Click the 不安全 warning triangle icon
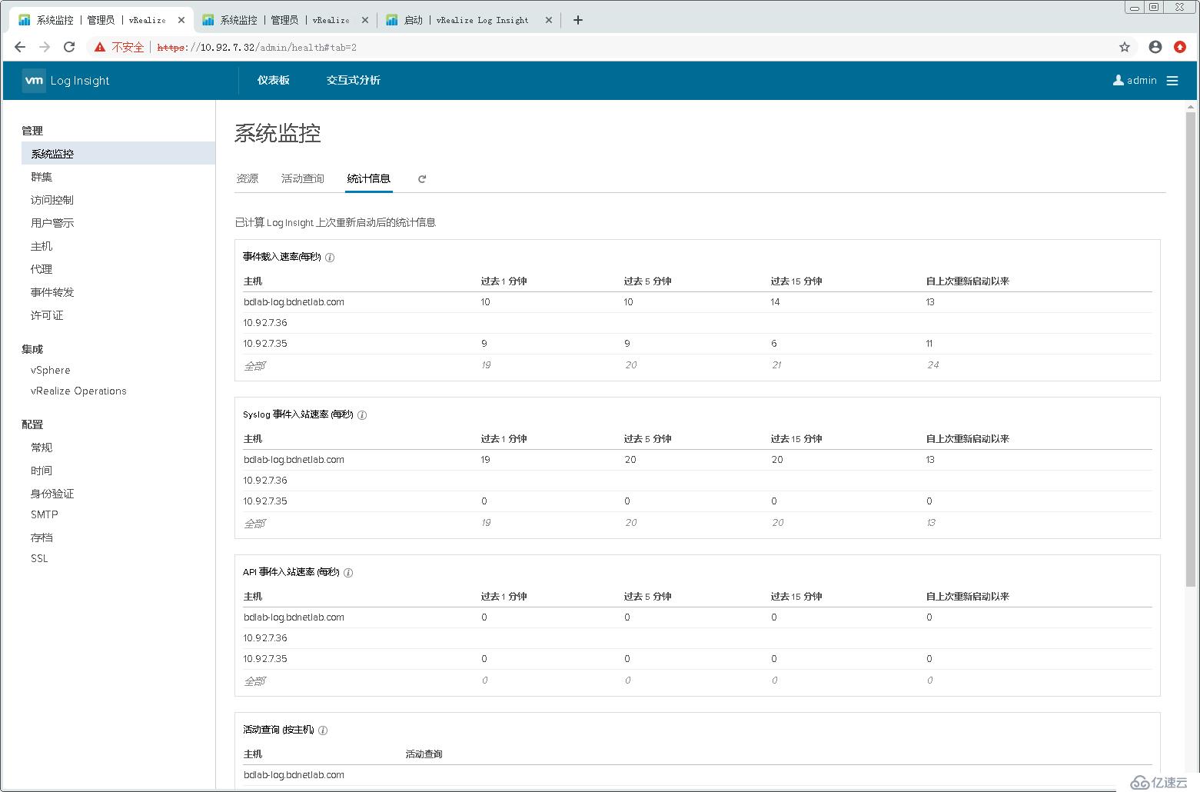 coord(99,47)
